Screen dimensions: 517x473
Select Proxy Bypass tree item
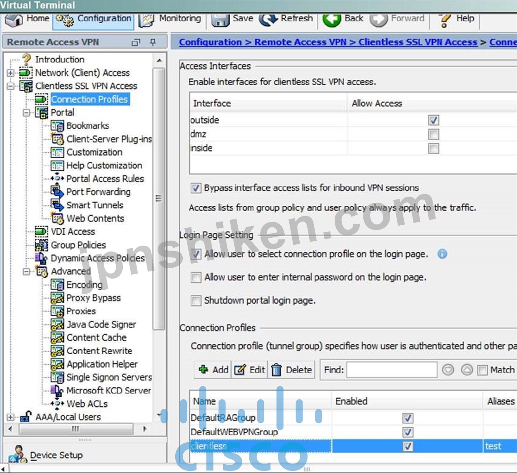click(93, 298)
